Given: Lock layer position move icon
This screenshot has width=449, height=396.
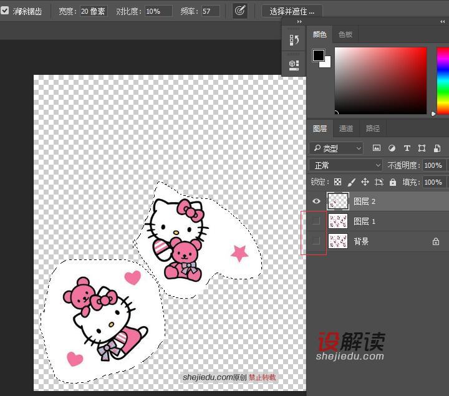Looking at the screenshot, I should [365, 182].
